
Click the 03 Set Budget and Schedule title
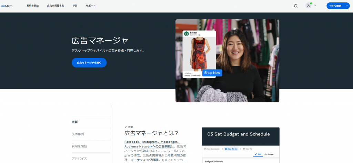point(239,134)
